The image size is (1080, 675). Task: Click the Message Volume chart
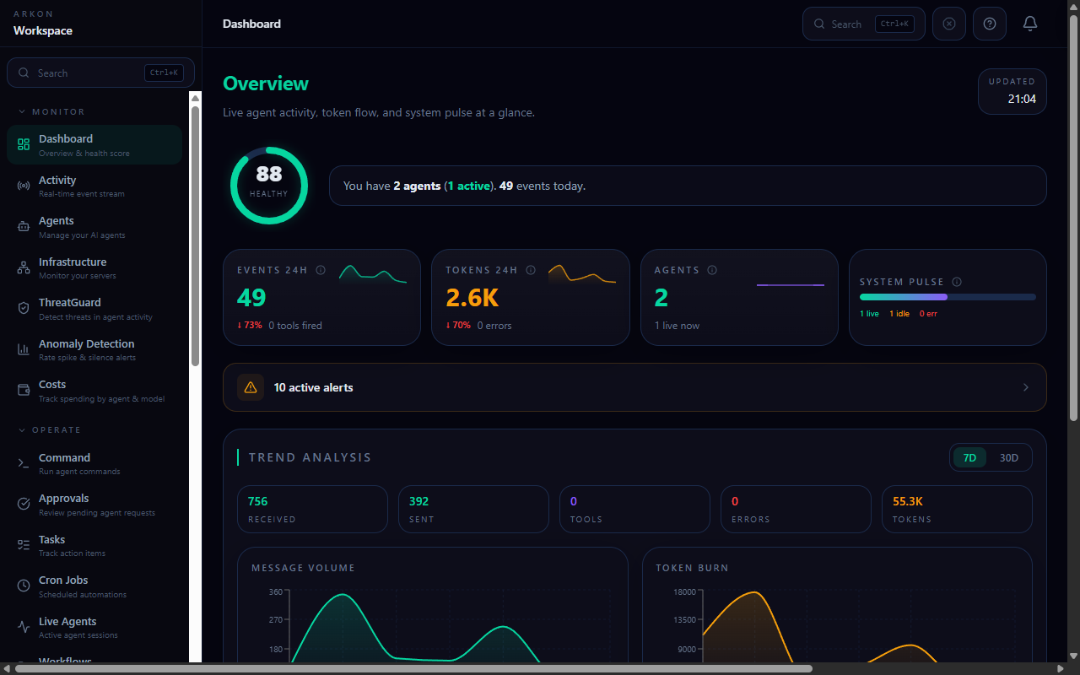(433, 606)
